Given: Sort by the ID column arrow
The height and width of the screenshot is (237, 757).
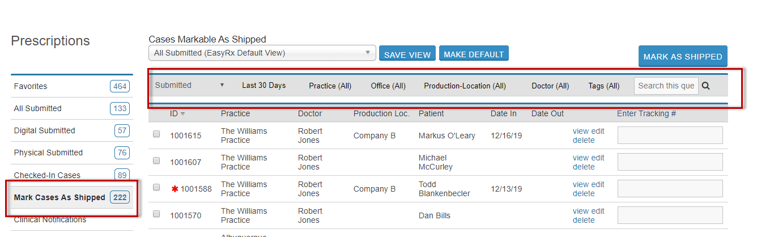Looking at the screenshot, I should (x=182, y=114).
